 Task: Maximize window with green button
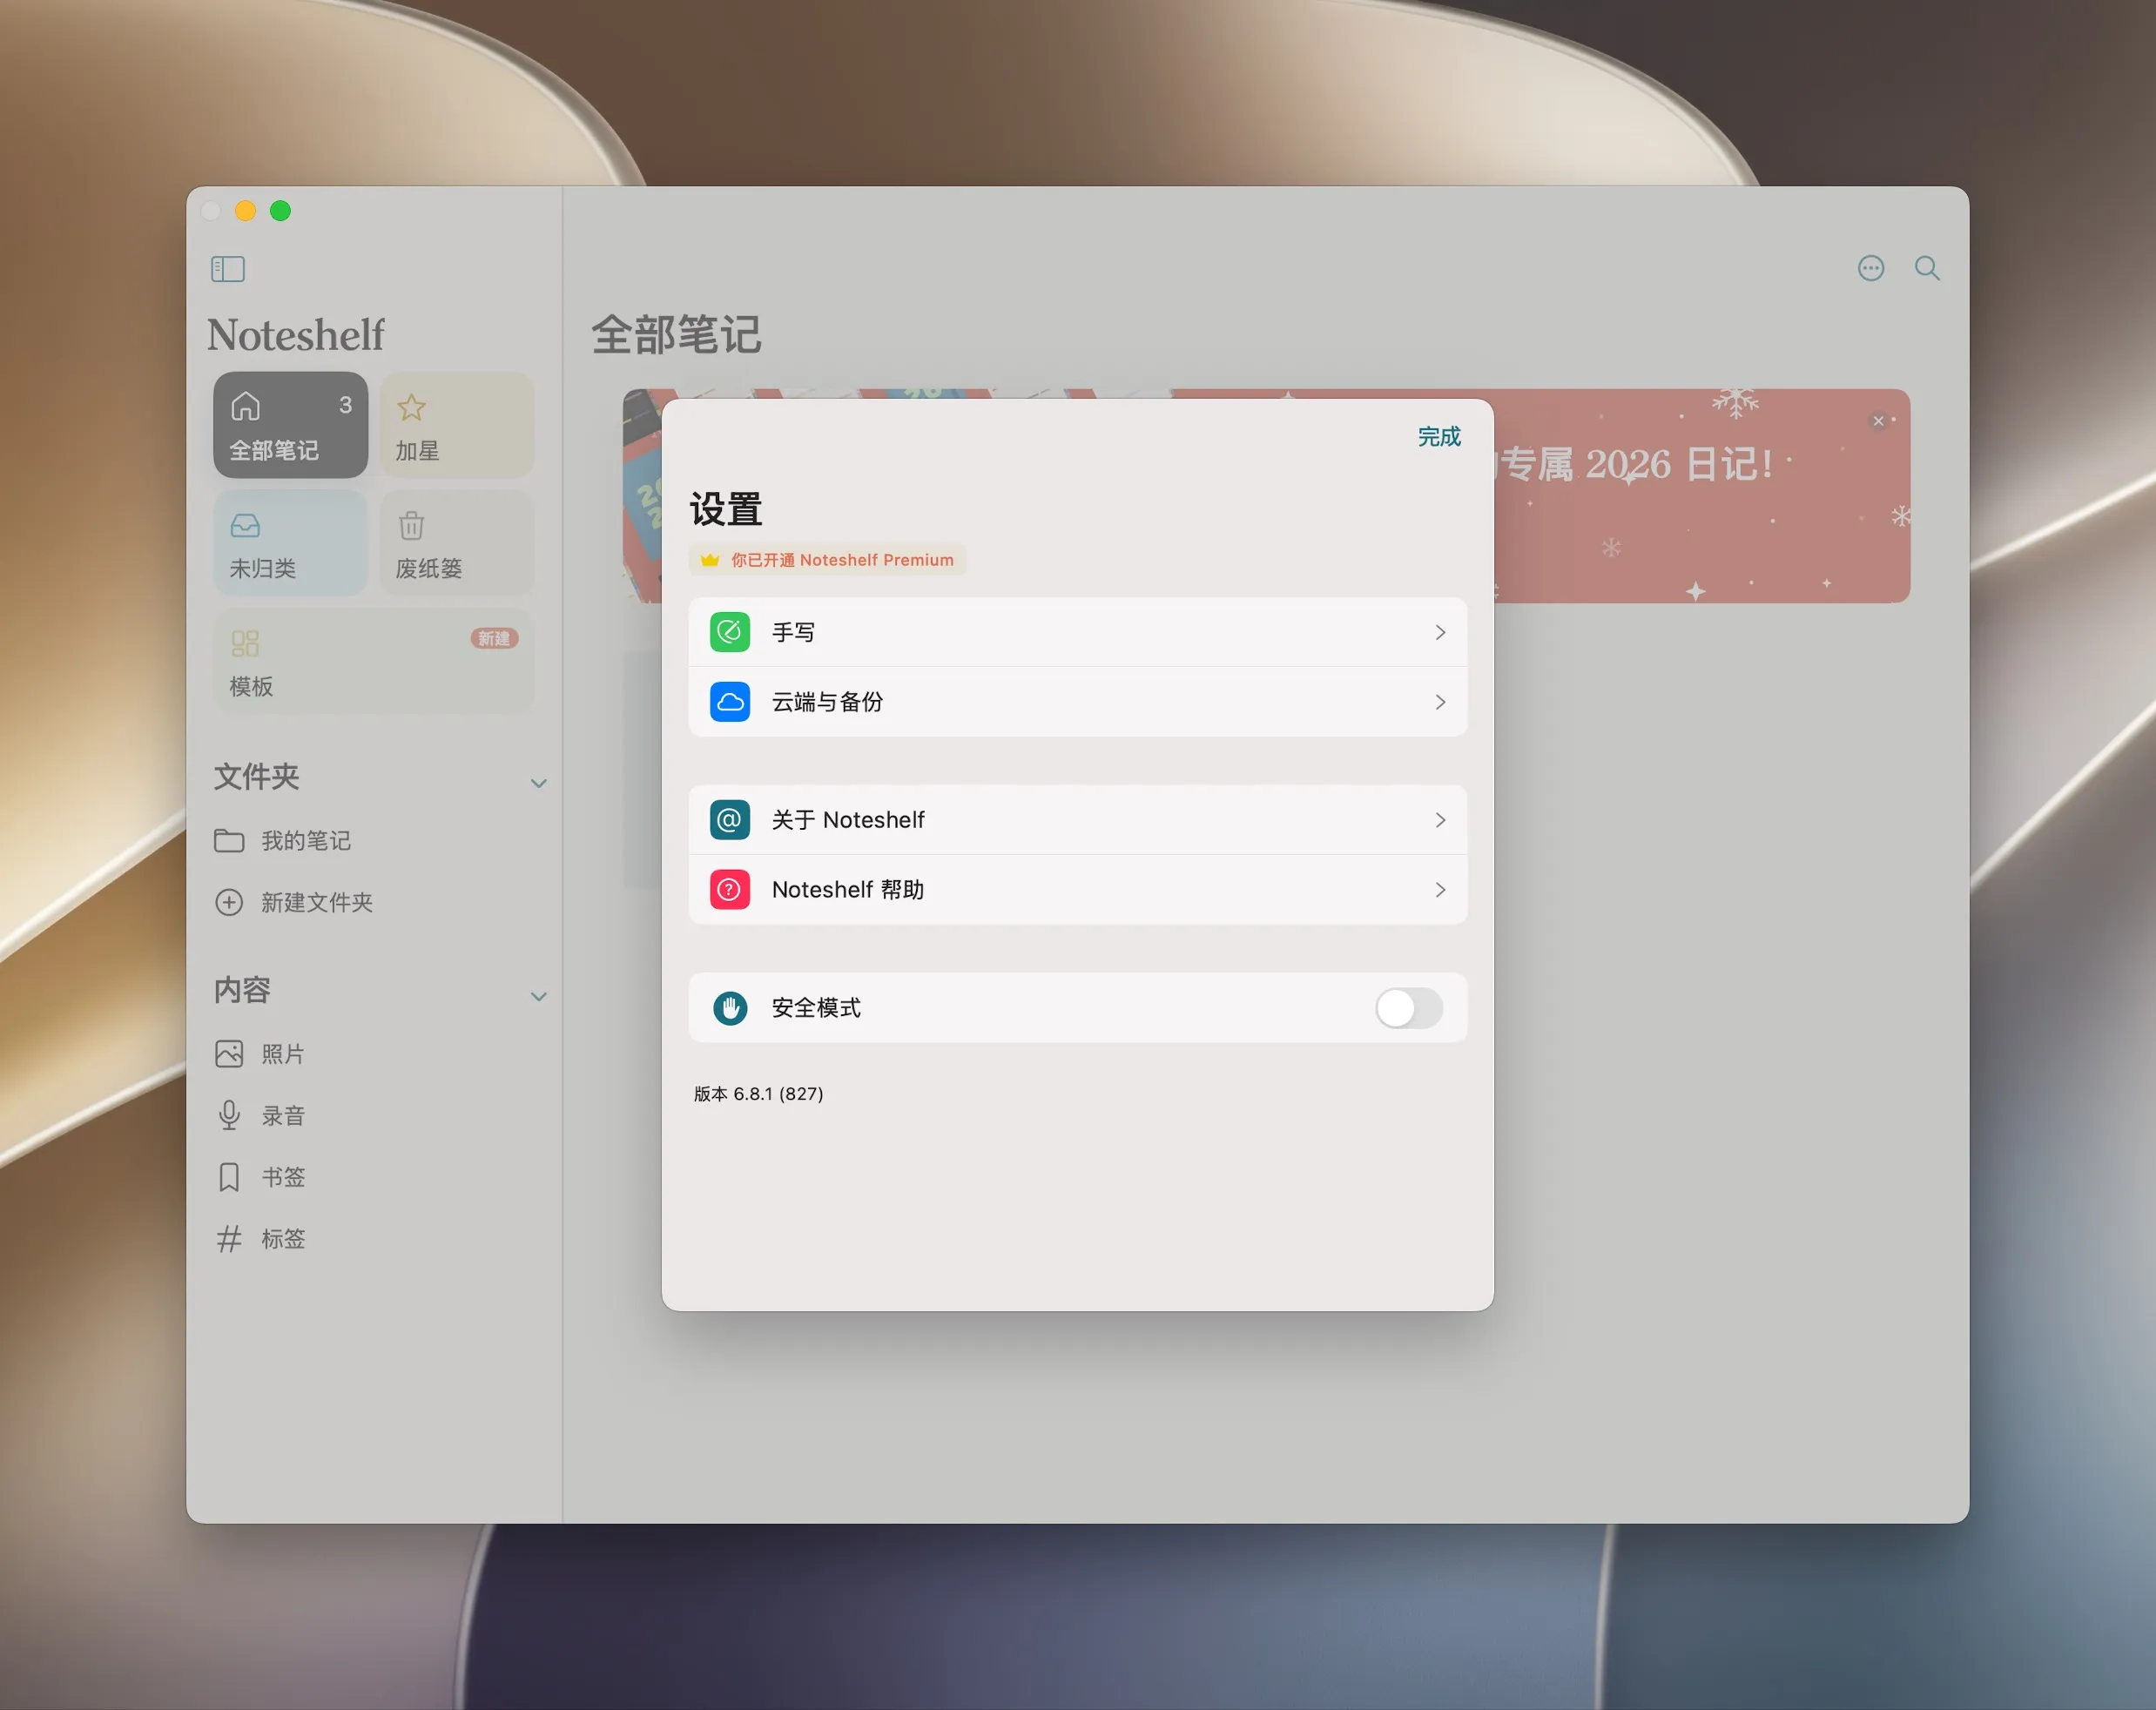(280, 210)
